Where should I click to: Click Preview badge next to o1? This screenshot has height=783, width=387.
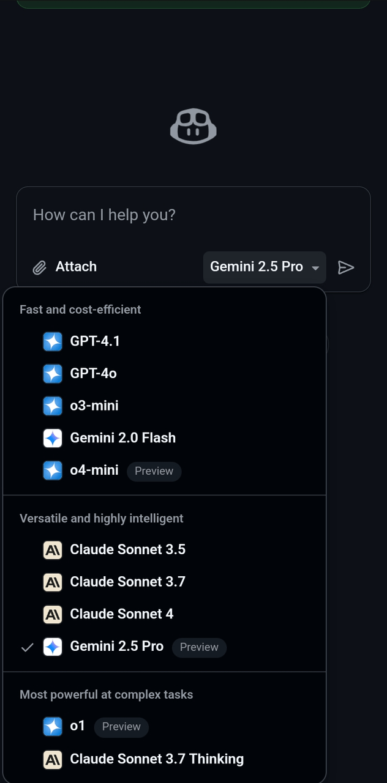pyautogui.click(x=121, y=727)
